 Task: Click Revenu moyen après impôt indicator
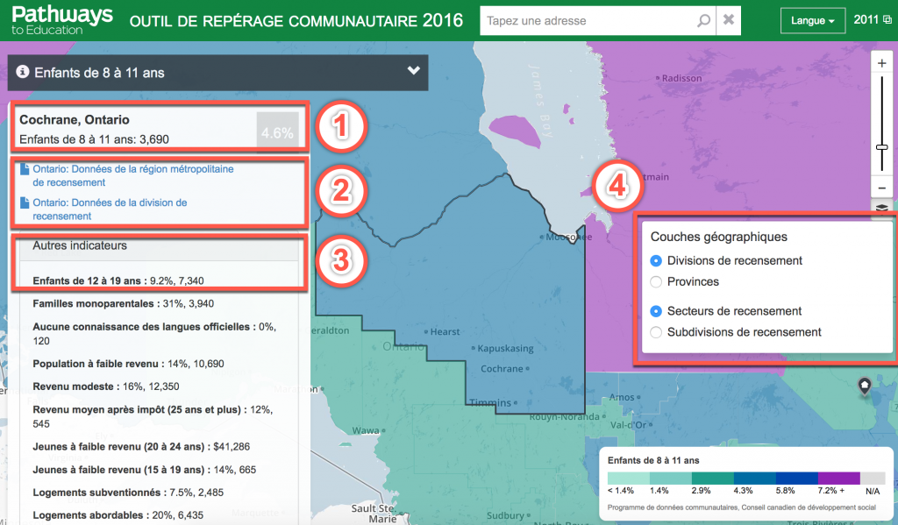tap(153, 417)
